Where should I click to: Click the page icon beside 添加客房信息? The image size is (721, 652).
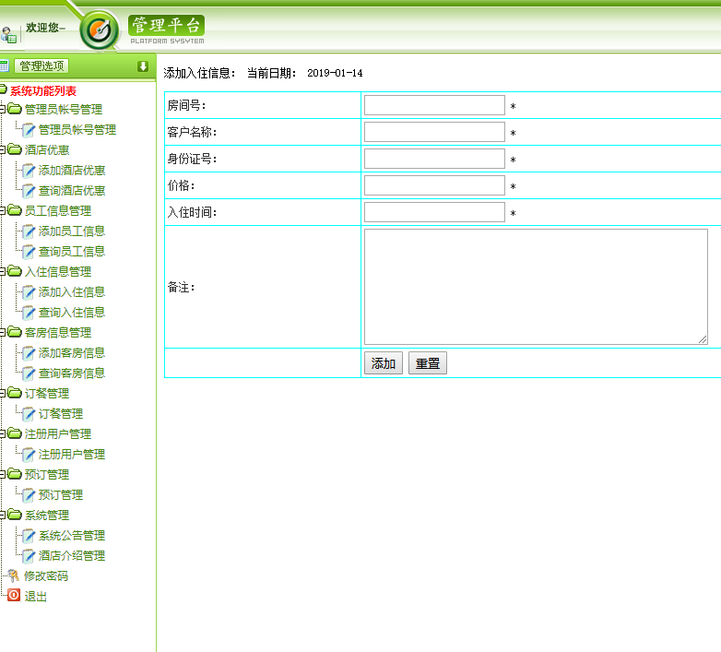tap(29, 353)
